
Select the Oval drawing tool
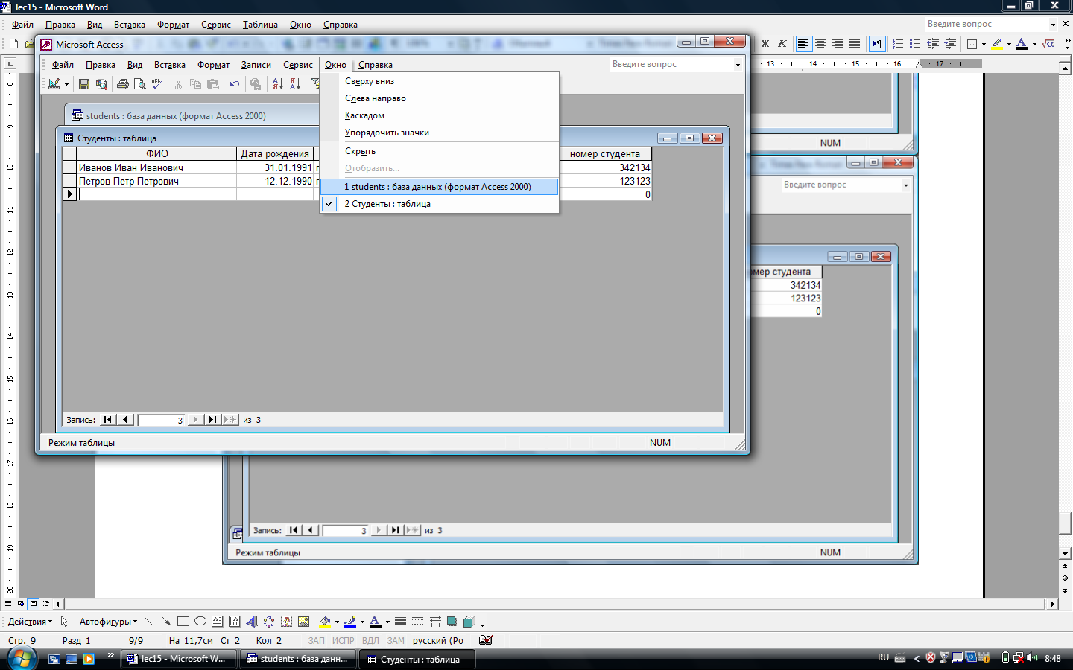pos(200,622)
